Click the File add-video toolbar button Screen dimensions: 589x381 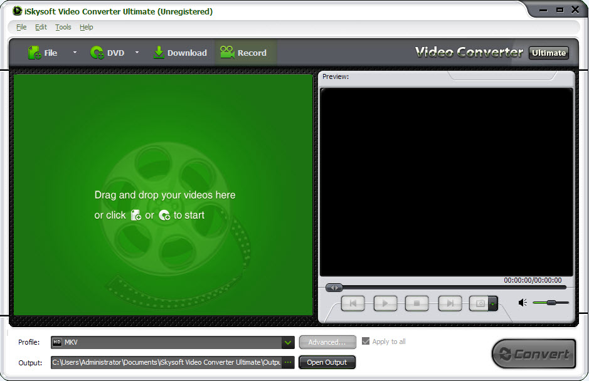[x=43, y=53]
